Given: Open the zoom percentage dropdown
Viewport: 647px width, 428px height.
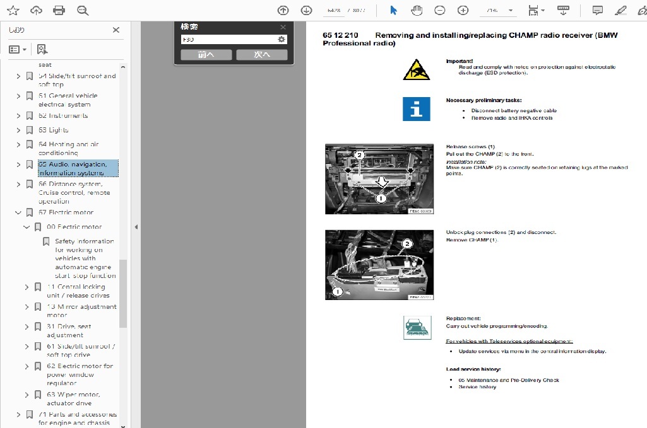Looking at the screenshot, I should coord(511,10).
